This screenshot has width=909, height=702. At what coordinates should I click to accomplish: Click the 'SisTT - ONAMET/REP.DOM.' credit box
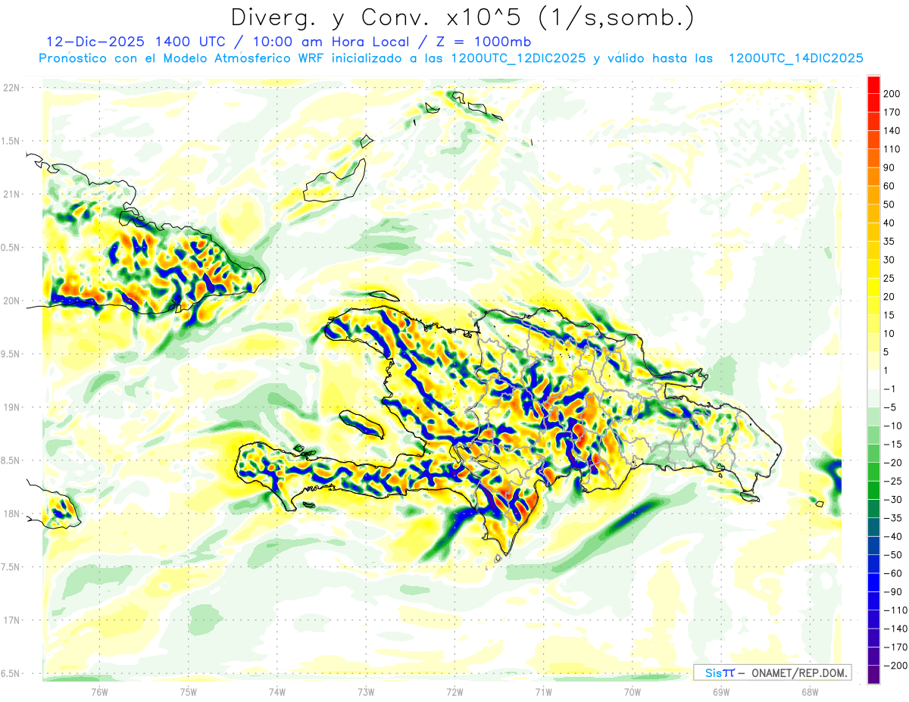click(772, 672)
